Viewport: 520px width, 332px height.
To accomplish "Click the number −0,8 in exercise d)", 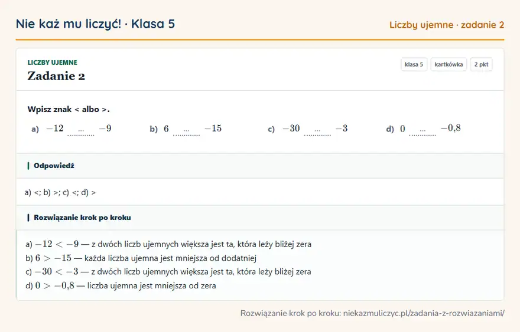I will click(x=451, y=128).
